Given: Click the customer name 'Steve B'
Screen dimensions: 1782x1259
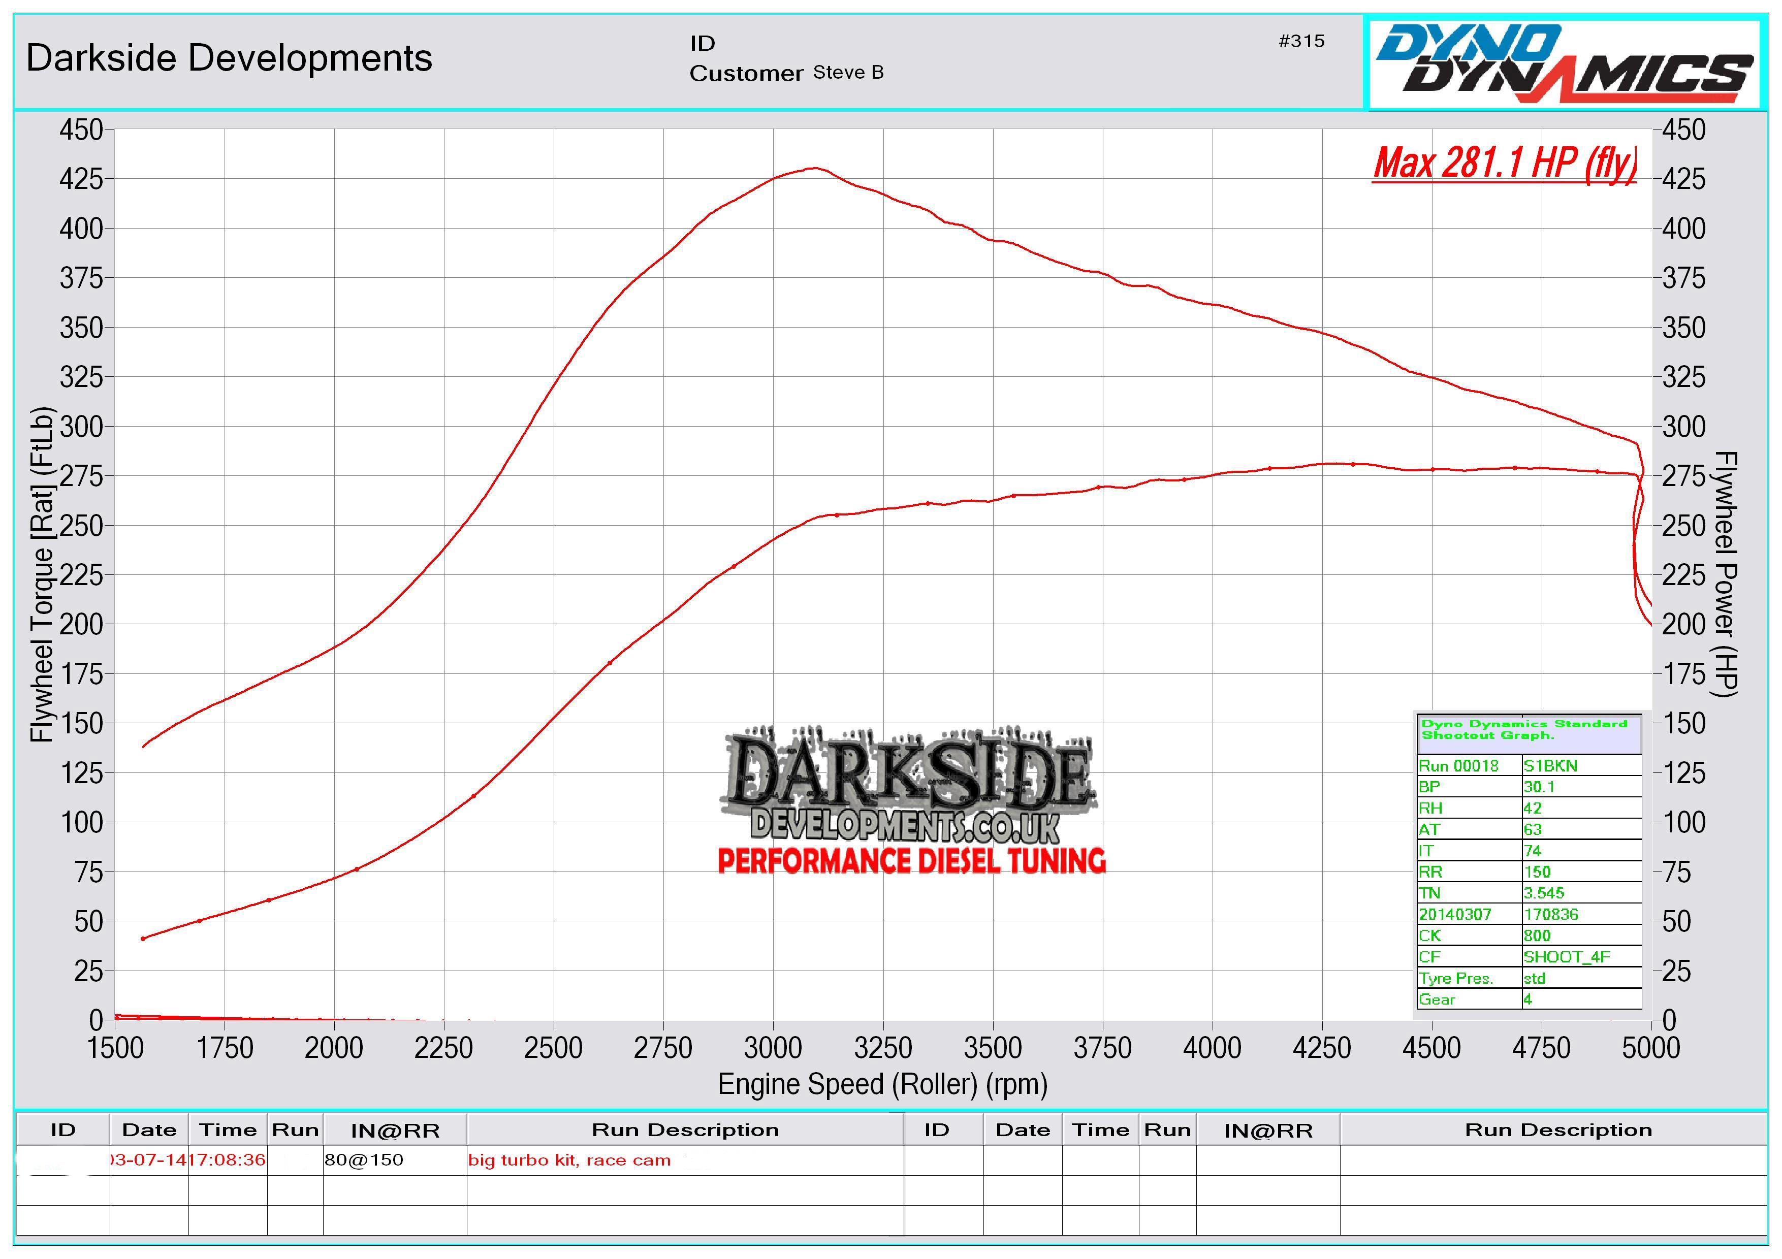Looking at the screenshot, I should click(x=848, y=72).
